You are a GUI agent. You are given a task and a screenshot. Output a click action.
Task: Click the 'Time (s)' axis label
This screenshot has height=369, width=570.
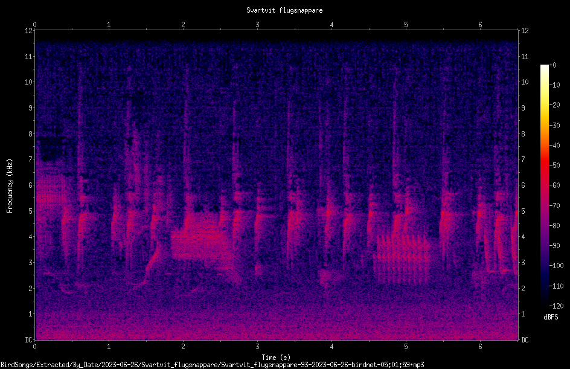(x=276, y=358)
